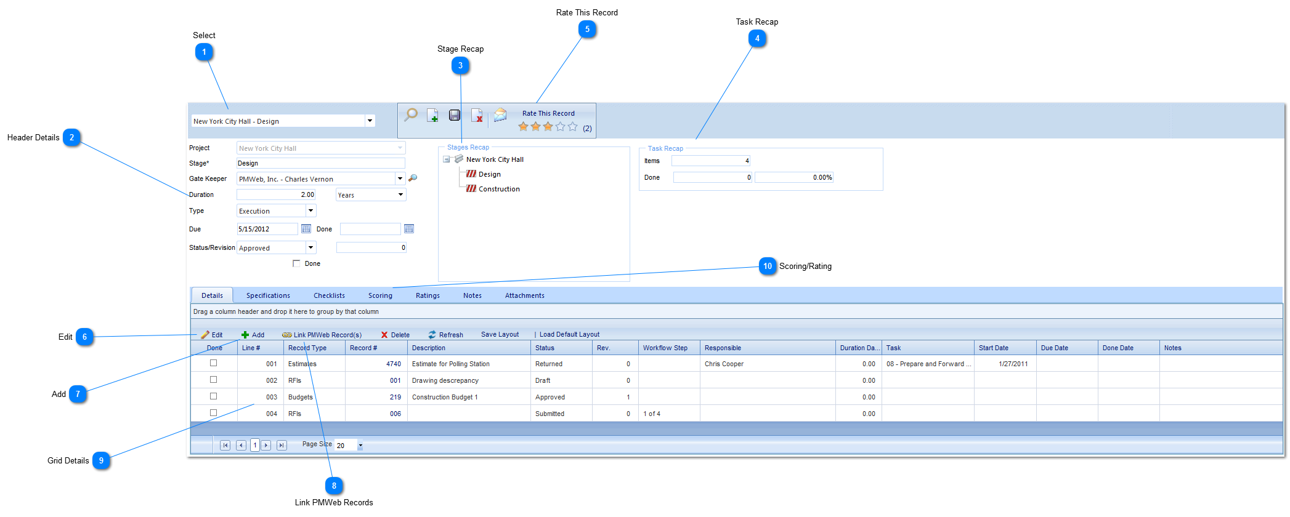1290x517 pixels.
Task: Rate the record with the first star
Action: point(524,126)
